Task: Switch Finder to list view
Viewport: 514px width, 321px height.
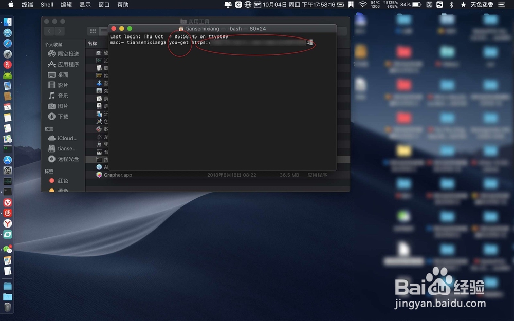Action: point(103,31)
